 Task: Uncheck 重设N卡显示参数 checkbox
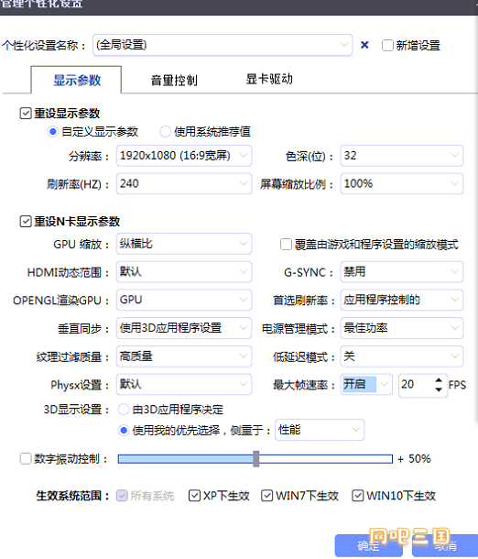[26, 222]
